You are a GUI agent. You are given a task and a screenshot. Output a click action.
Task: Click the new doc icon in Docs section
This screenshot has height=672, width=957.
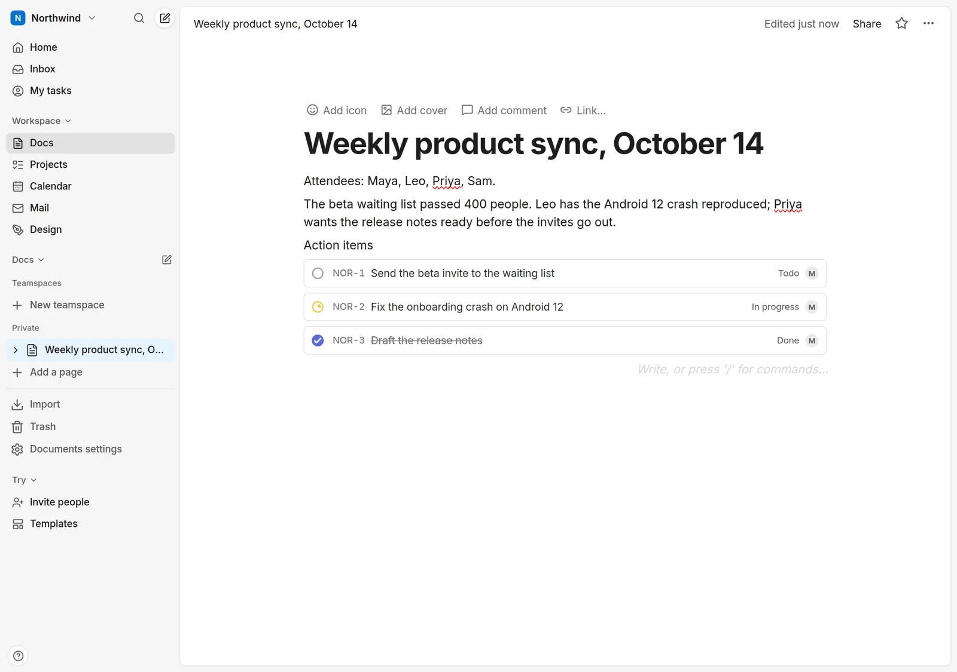tap(167, 260)
